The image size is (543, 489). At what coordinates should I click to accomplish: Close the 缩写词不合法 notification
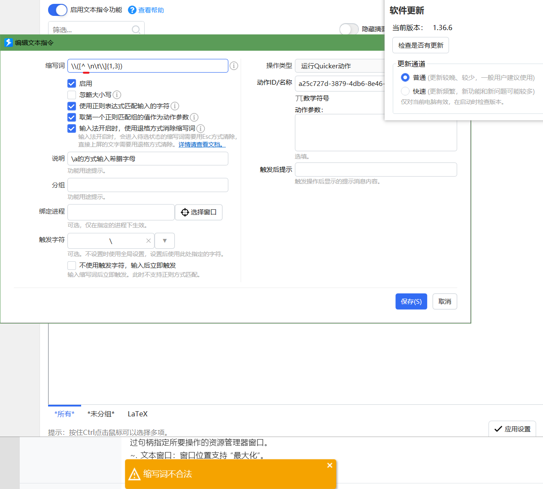(330, 465)
